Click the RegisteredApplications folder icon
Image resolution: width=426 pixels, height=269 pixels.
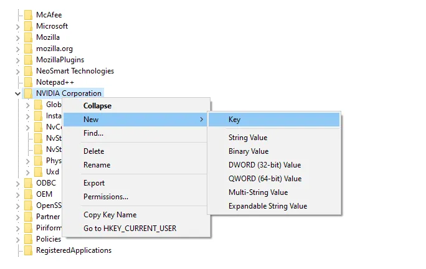(28, 250)
